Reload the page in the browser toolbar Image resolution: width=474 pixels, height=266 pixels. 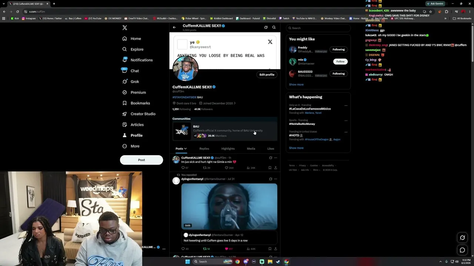click(x=17, y=11)
